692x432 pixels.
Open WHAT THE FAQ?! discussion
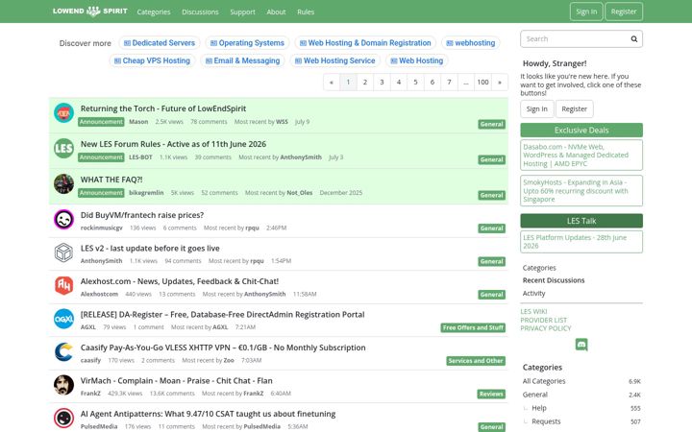point(111,180)
